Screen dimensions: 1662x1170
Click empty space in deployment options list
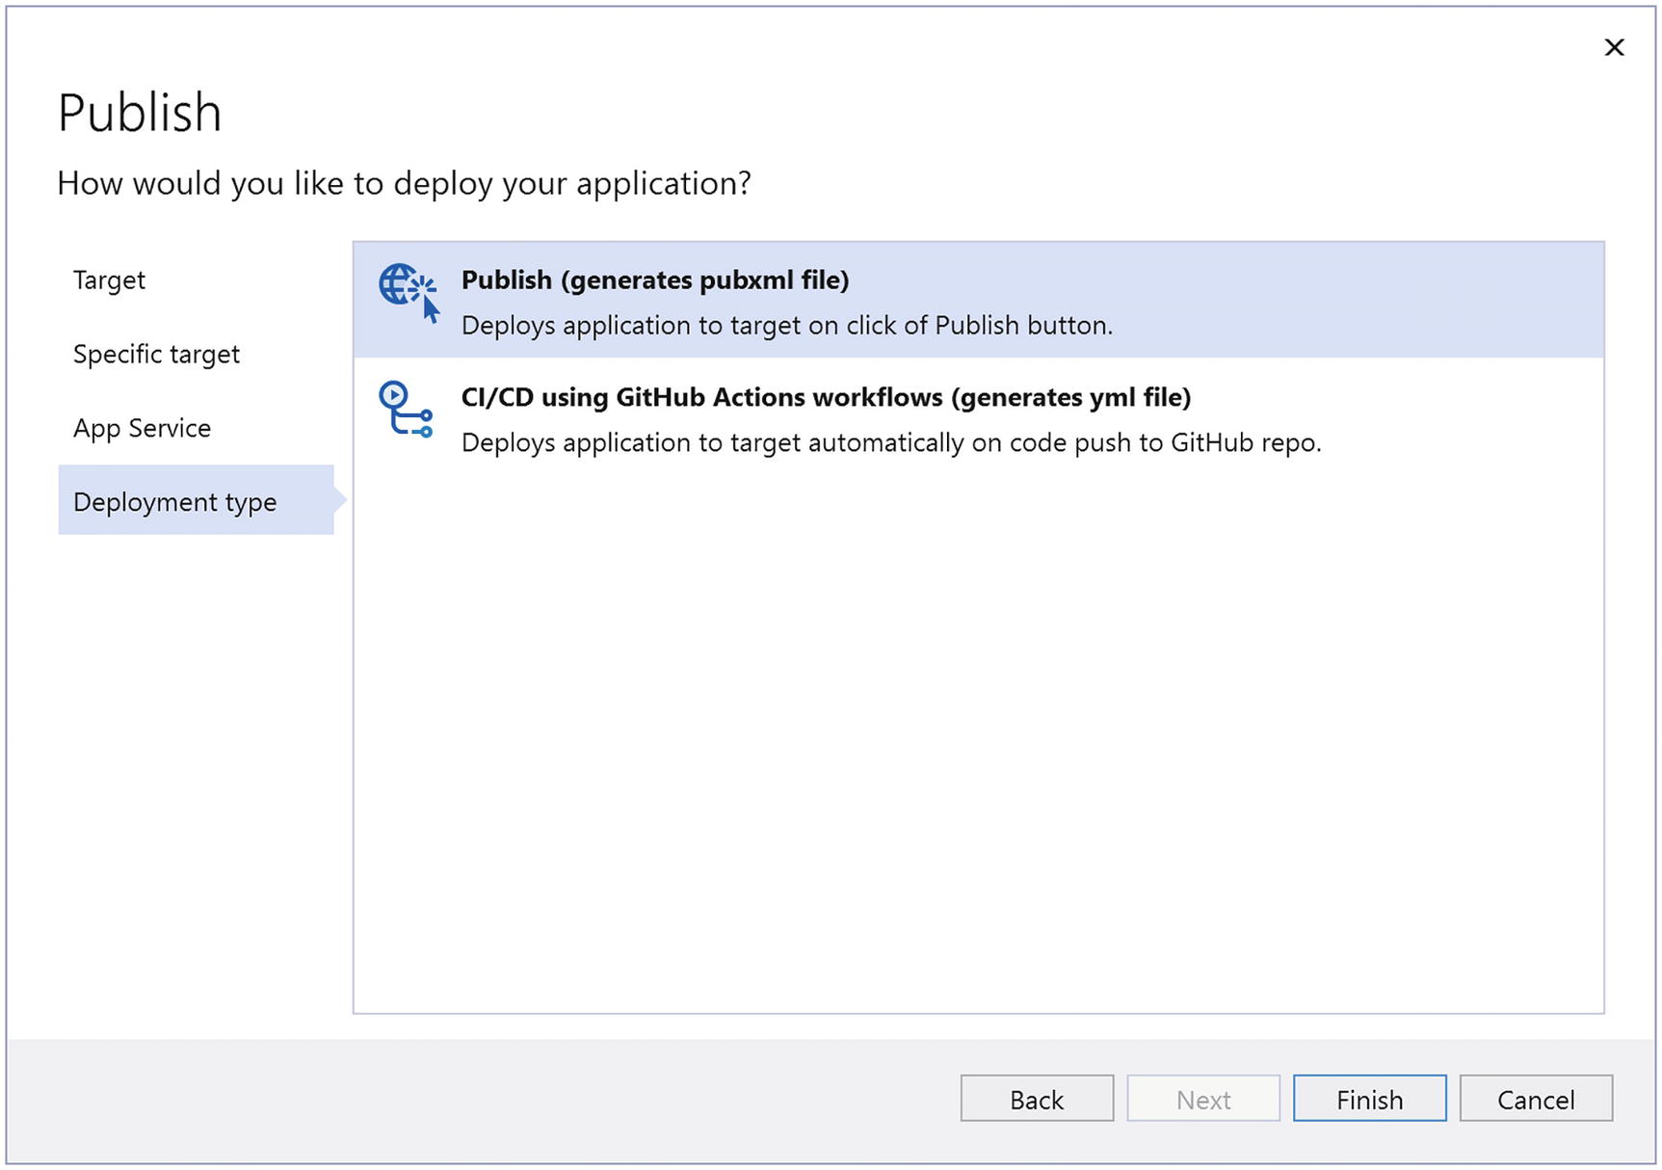(977, 732)
